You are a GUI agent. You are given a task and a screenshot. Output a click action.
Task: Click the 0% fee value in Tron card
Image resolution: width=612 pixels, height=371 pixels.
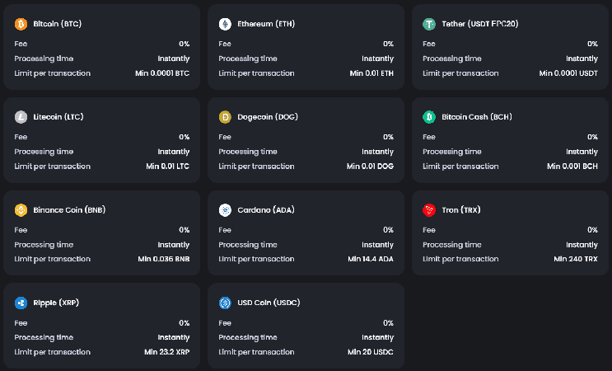(592, 230)
